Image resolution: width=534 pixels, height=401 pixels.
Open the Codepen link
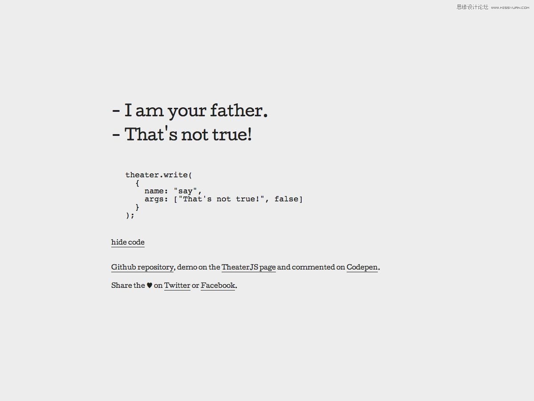click(x=362, y=267)
